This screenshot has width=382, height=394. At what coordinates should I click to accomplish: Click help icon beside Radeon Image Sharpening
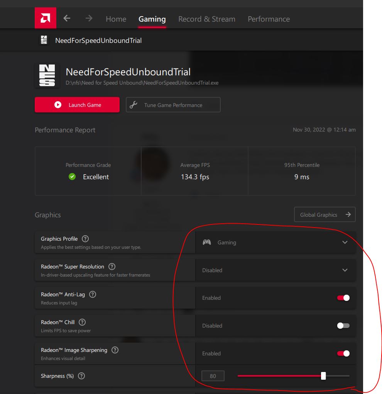point(115,350)
